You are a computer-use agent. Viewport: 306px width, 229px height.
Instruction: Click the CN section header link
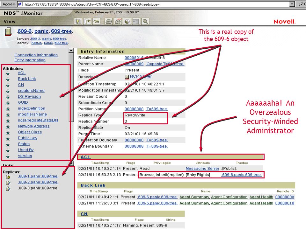(x=84, y=214)
